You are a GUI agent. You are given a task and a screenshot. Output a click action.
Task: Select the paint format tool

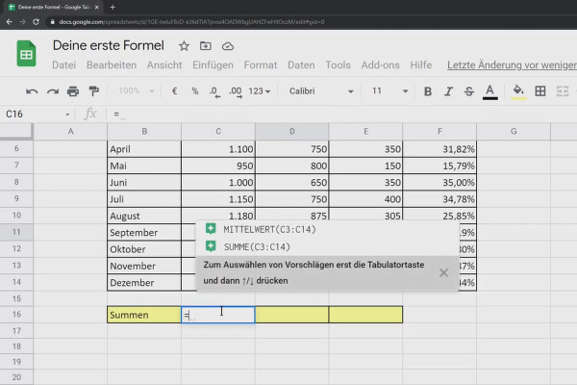tap(94, 91)
